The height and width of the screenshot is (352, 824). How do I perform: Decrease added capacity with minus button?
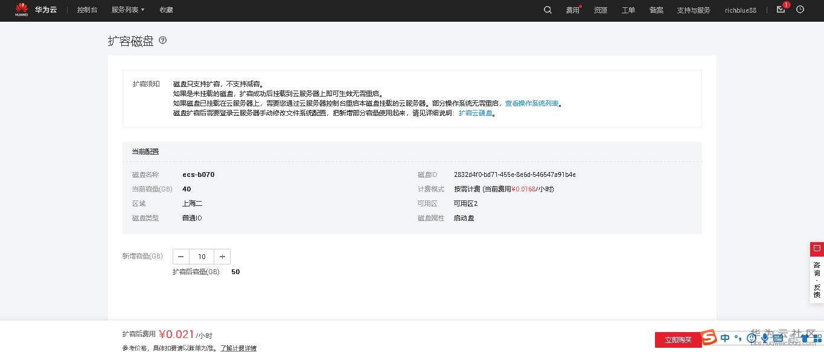pyautogui.click(x=181, y=257)
